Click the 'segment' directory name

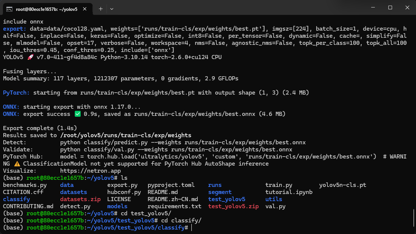[220, 192]
